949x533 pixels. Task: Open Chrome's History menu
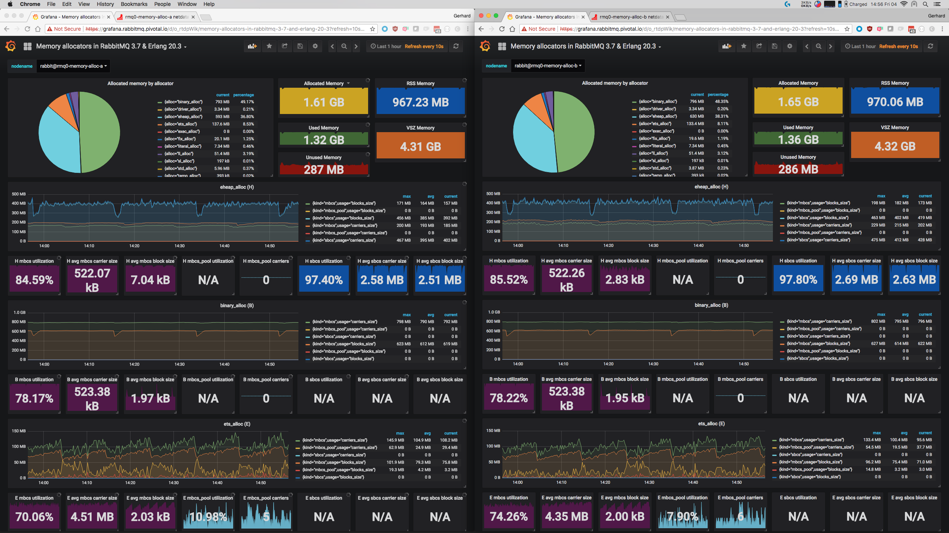click(105, 4)
